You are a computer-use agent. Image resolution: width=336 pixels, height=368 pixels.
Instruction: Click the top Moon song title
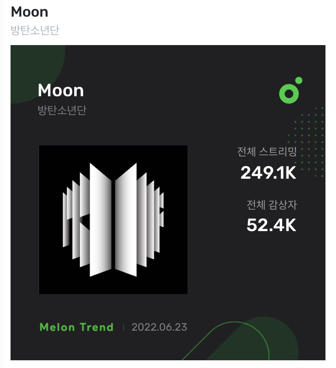coord(30,12)
